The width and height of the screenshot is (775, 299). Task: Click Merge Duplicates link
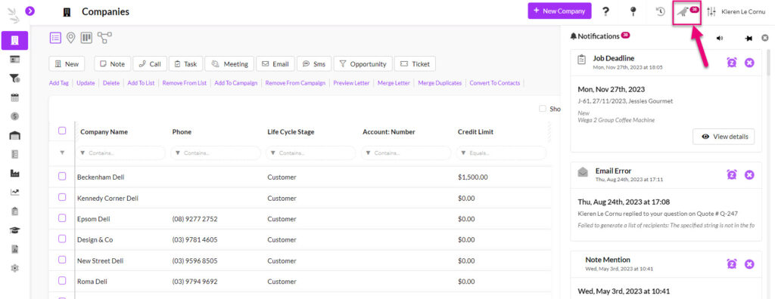click(440, 83)
